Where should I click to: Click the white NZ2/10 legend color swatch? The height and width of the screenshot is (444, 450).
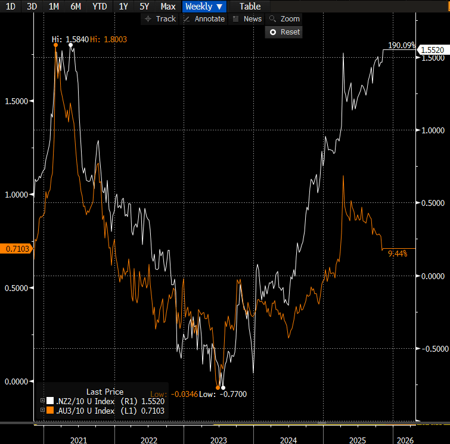(50, 401)
